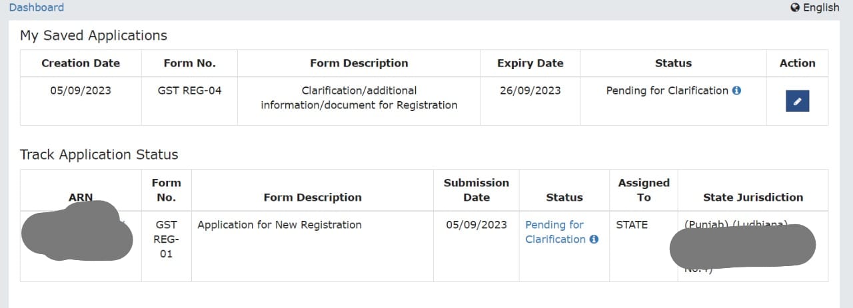Click the 26/09/2023 expiry date cell
This screenshot has height=308, width=853.
point(530,90)
